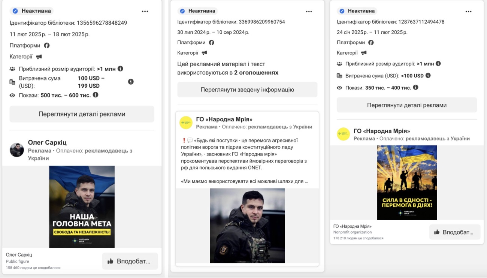Open Сила в єдності ad poster image
Screen dimensions: 487x278
[407, 182]
